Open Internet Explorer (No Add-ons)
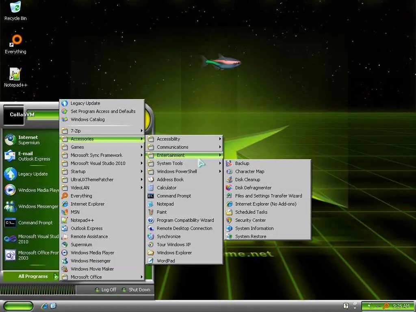Screen dimensions: 416x312 (x=267, y=204)
